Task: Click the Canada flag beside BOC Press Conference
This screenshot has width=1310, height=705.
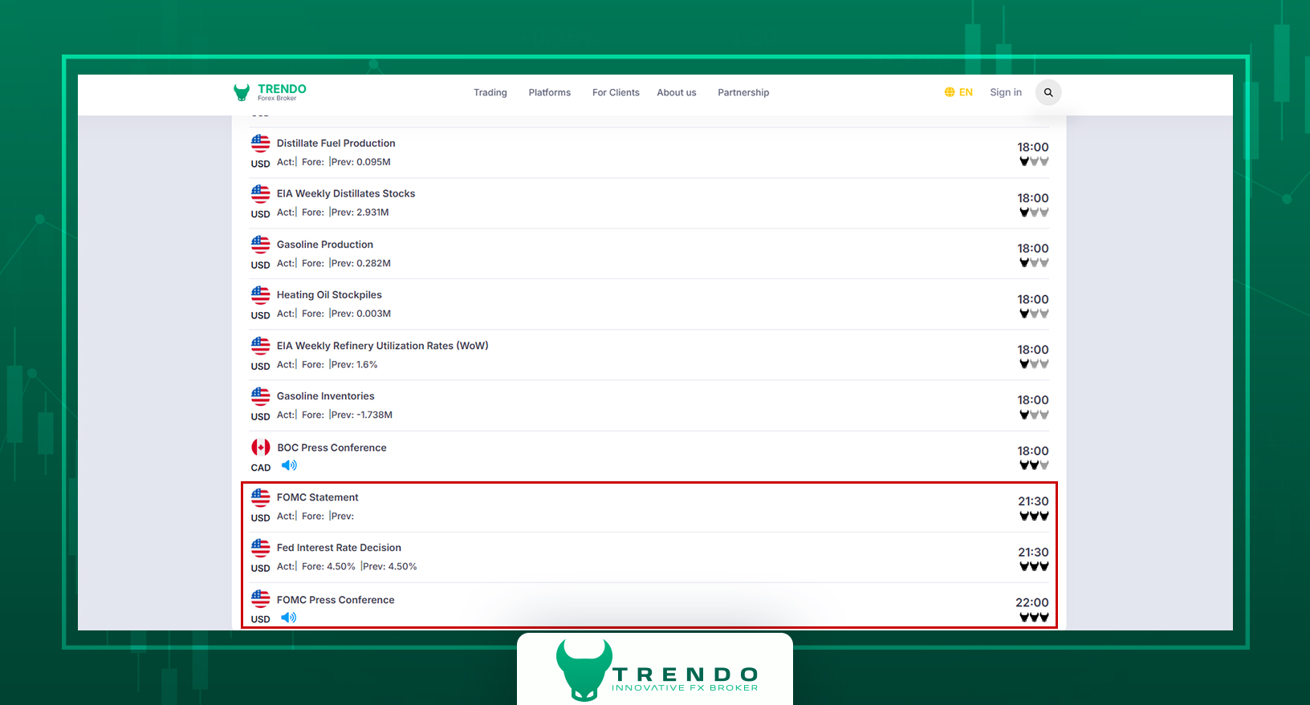Action: click(x=260, y=447)
